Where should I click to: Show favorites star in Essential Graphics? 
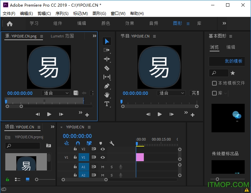pos(233,73)
